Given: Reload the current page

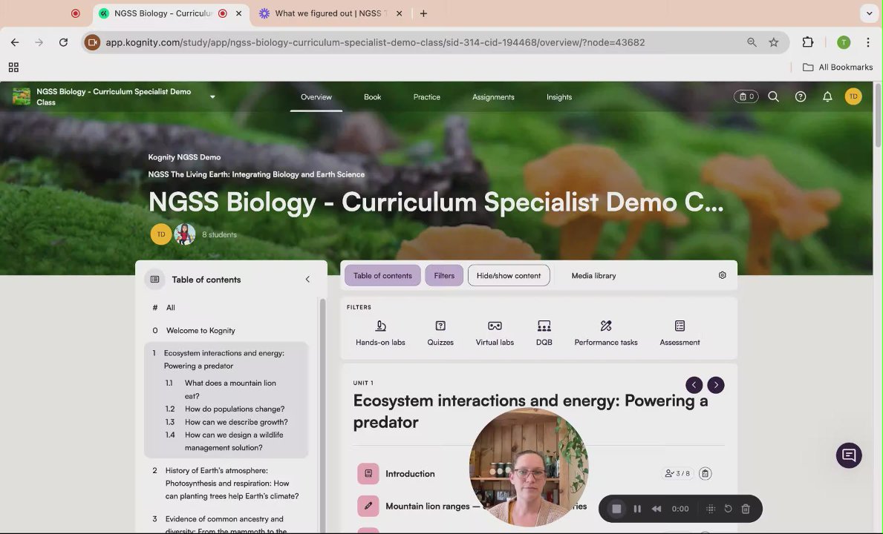Looking at the screenshot, I should pyautogui.click(x=63, y=42).
